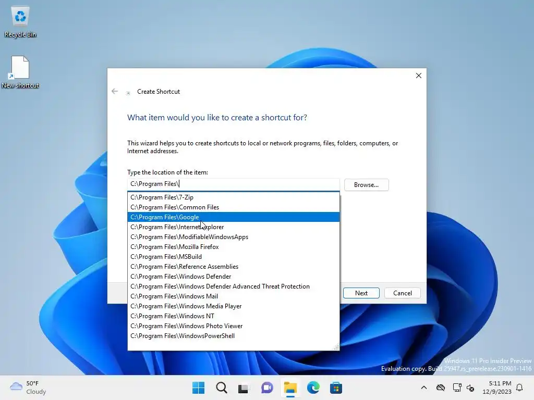This screenshot has height=400, width=534.
Task: Launch Microsoft Edge from the taskbar
Action: [313, 387]
